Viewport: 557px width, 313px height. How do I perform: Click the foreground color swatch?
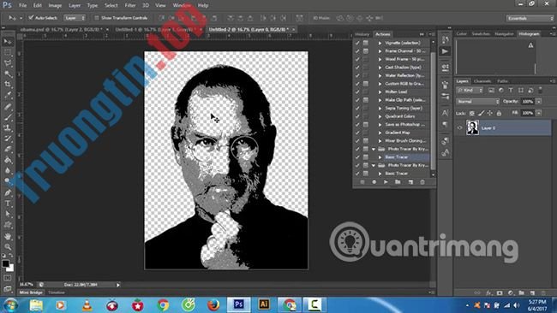[x=5, y=263]
